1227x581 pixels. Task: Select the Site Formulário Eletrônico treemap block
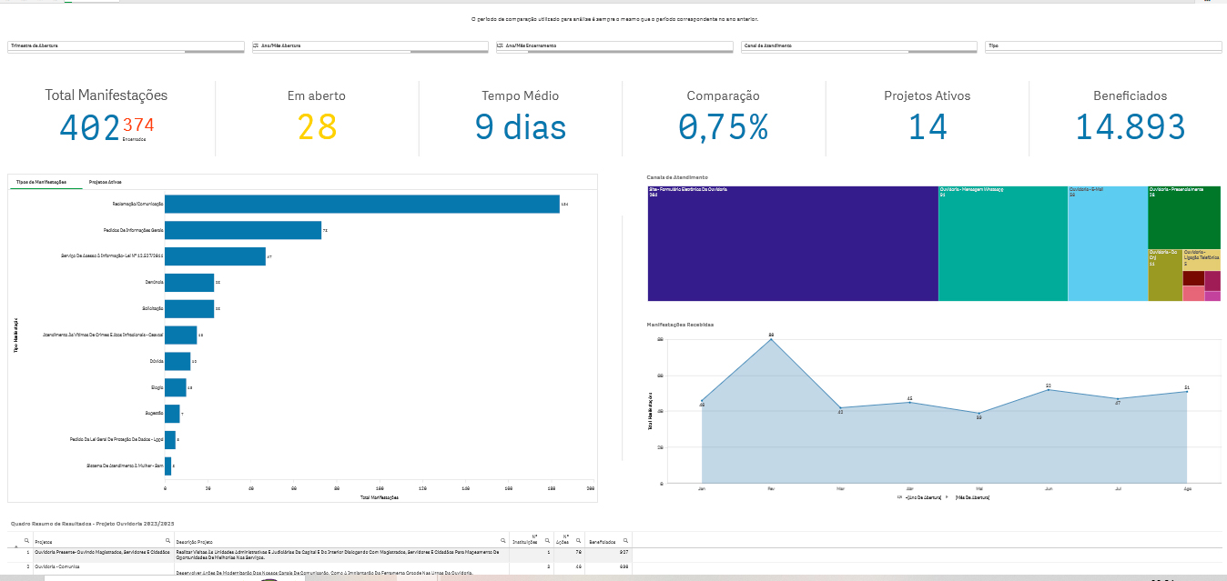(792, 244)
